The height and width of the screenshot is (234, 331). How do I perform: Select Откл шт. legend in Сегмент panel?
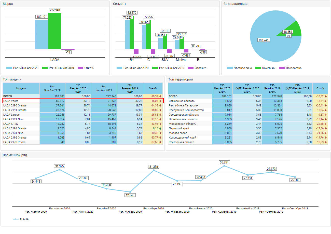(197, 68)
